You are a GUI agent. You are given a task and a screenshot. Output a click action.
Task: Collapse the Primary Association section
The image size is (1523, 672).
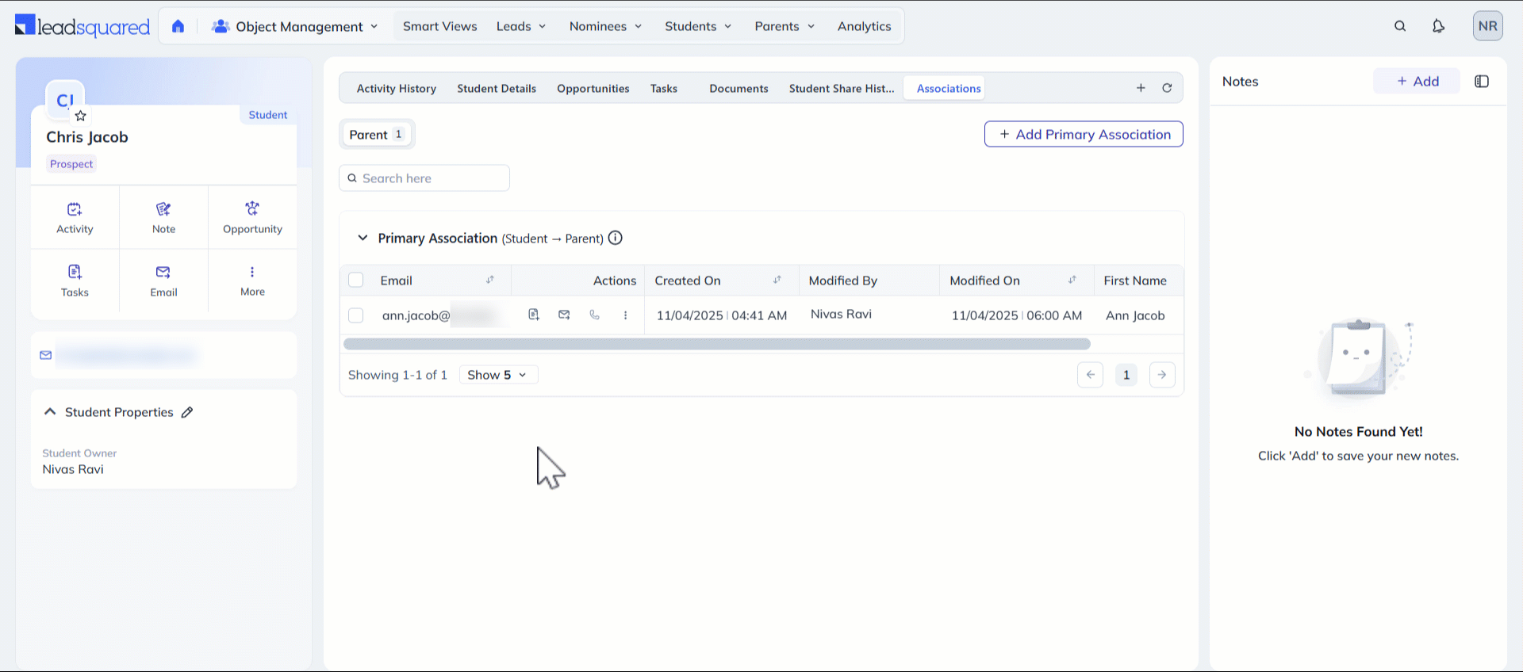coord(363,238)
